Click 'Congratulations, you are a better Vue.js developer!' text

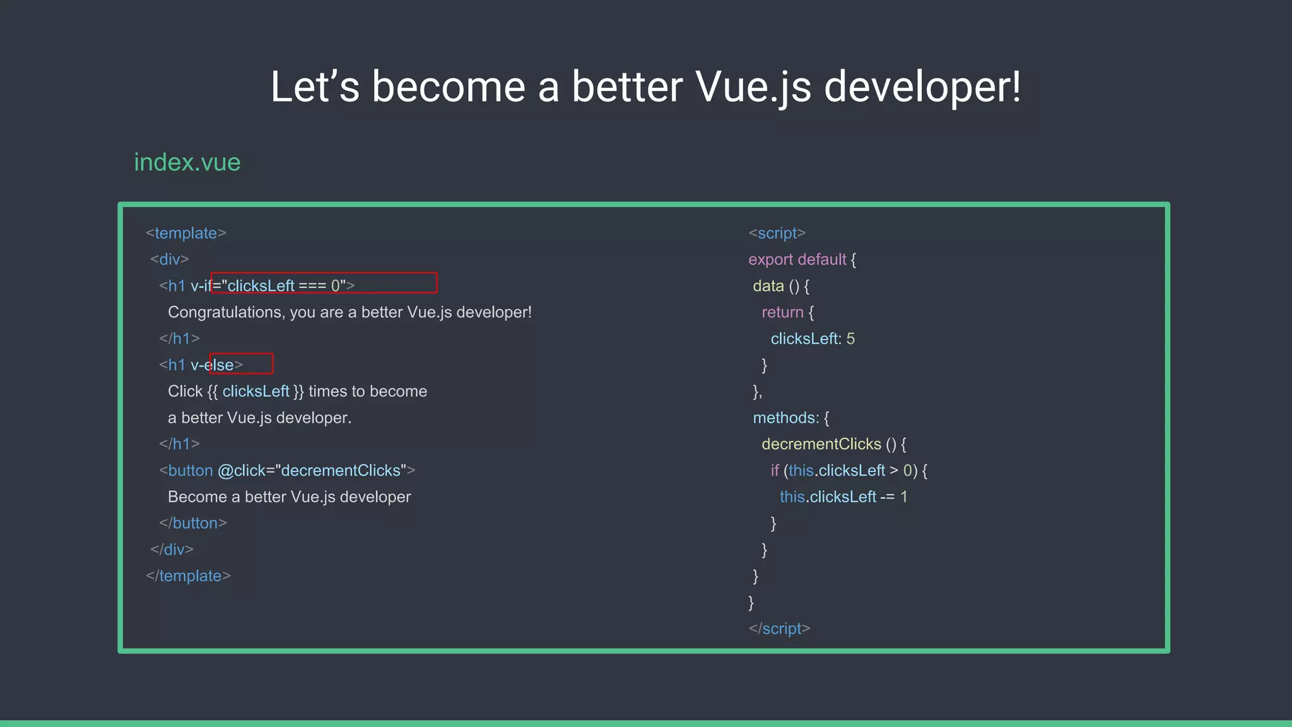click(x=349, y=312)
